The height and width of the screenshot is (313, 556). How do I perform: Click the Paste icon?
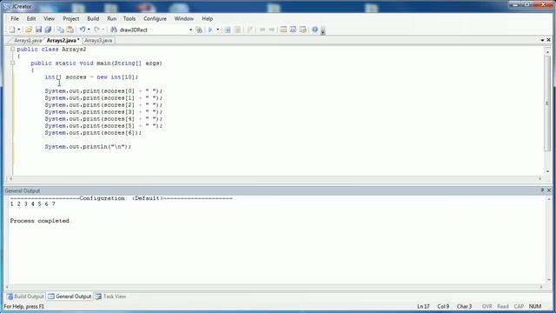coord(70,30)
